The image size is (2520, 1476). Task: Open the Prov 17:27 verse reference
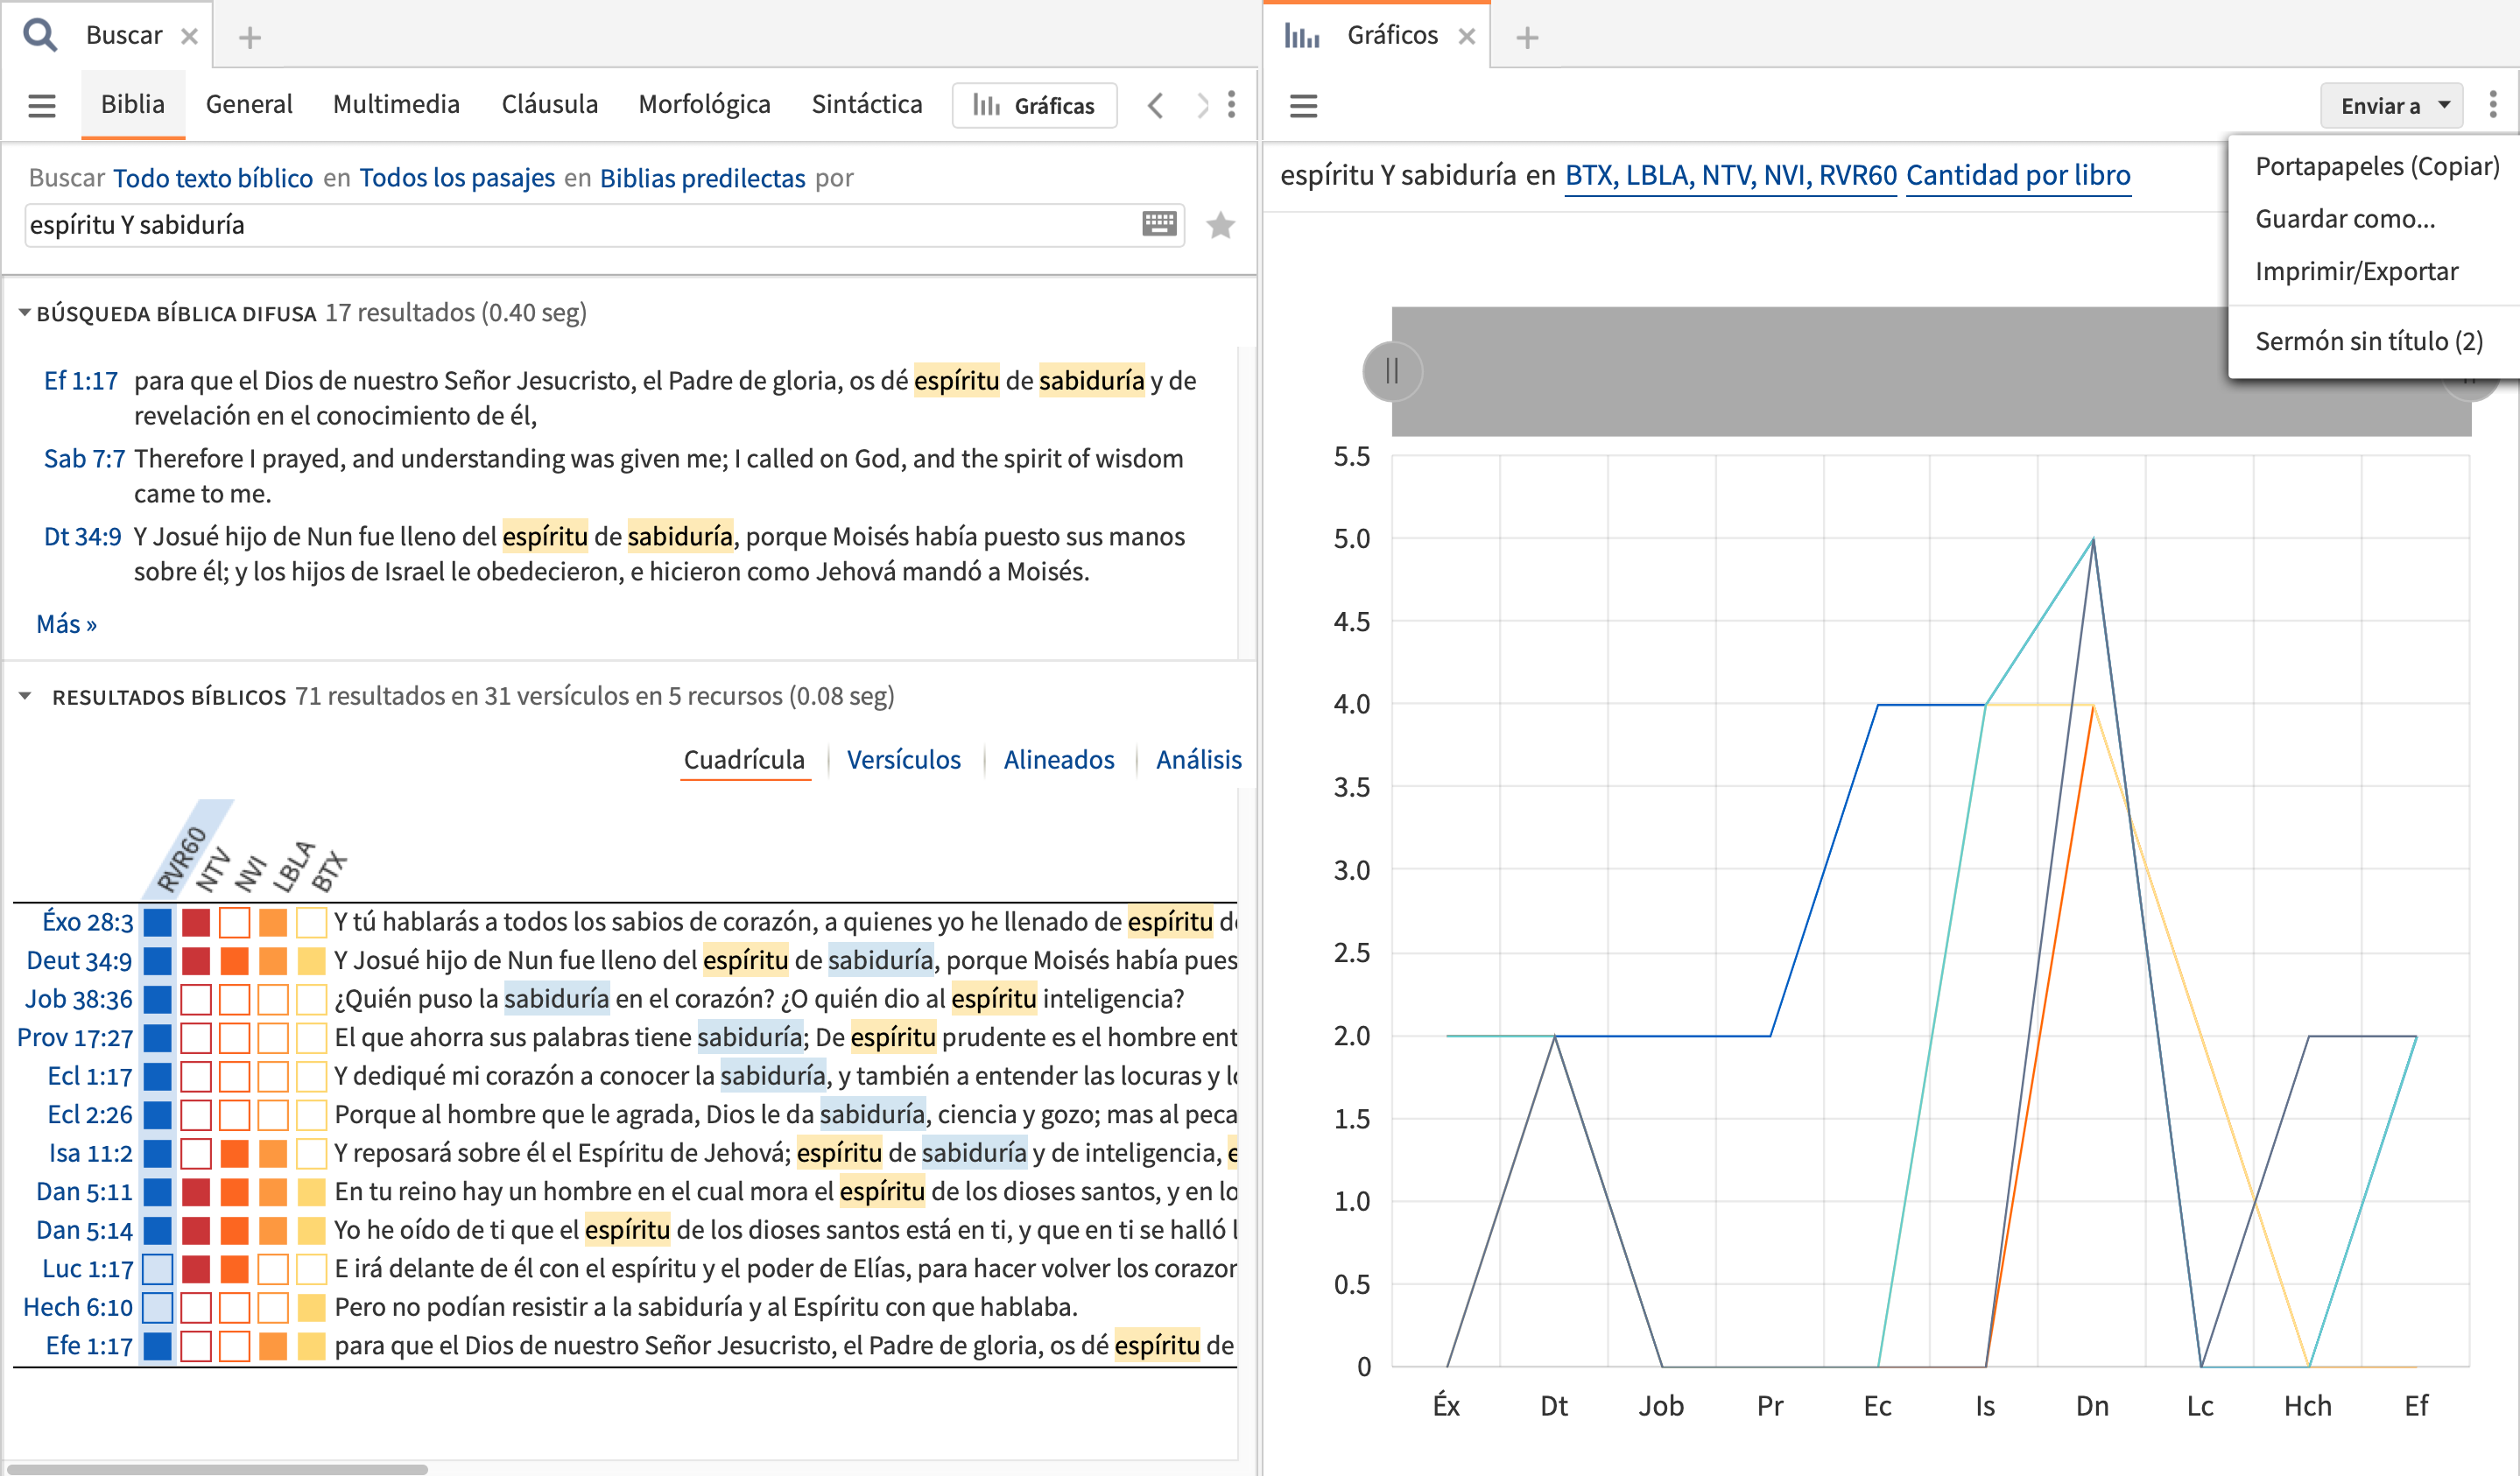[x=75, y=1038]
